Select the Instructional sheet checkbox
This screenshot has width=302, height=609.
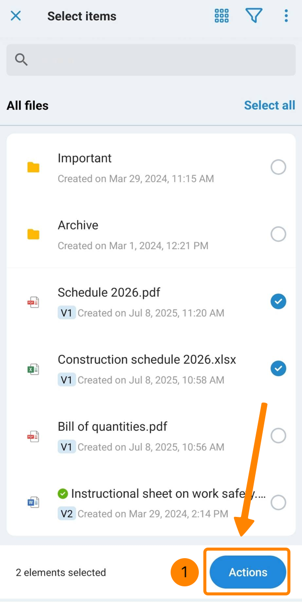[278, 502]
